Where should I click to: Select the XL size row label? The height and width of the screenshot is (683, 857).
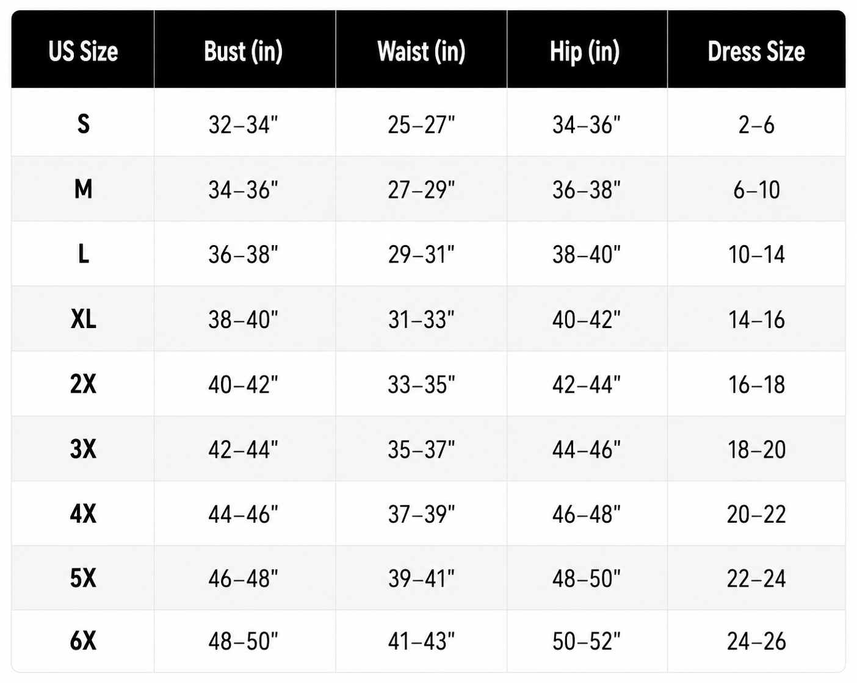click(83, 318)
